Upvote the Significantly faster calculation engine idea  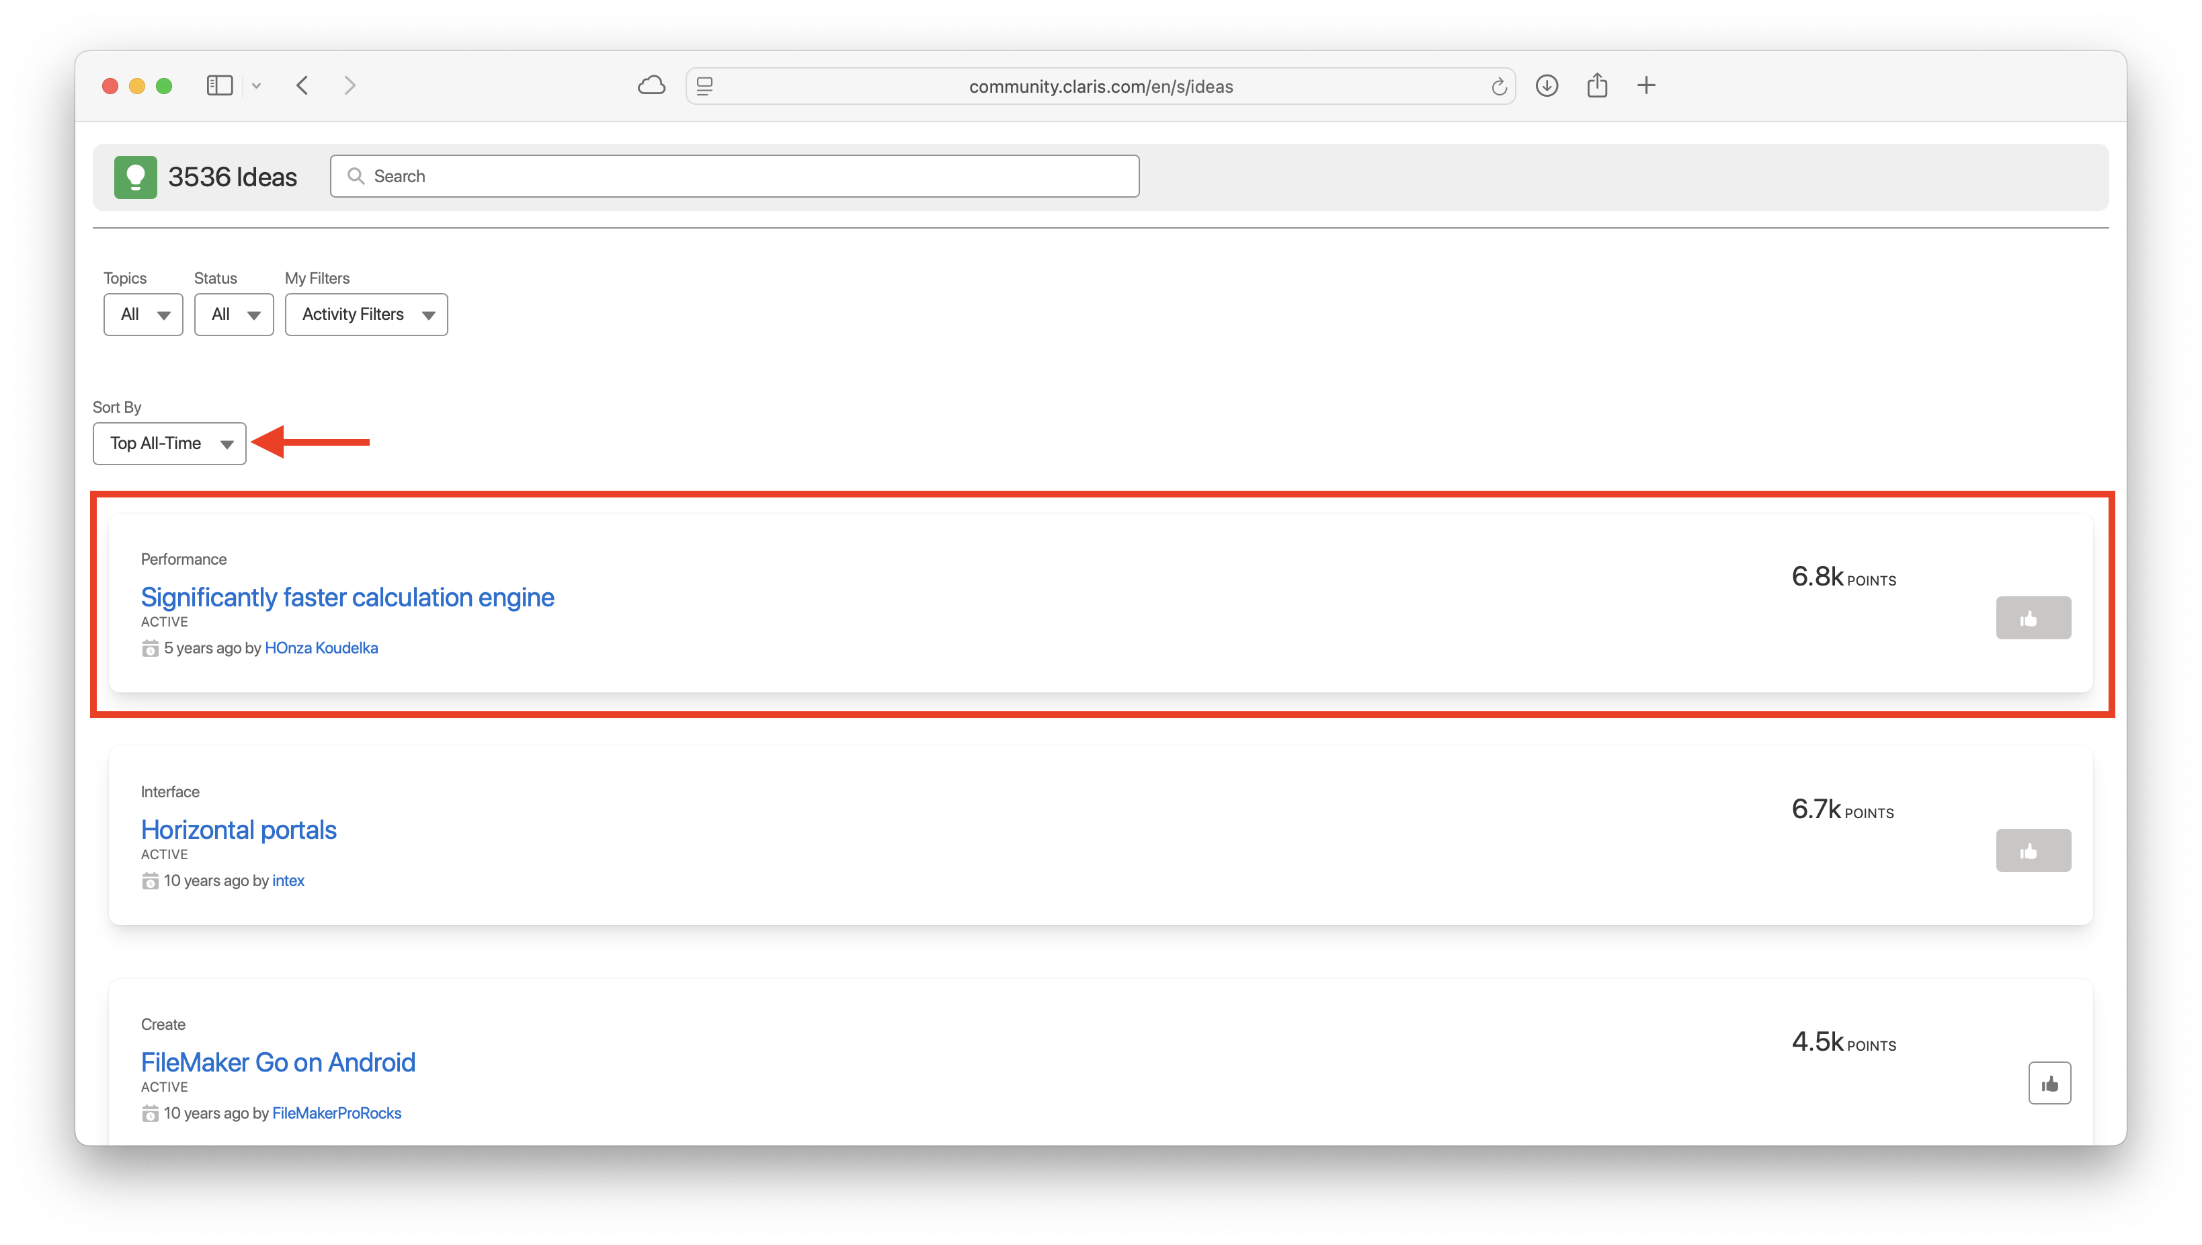2033,618
